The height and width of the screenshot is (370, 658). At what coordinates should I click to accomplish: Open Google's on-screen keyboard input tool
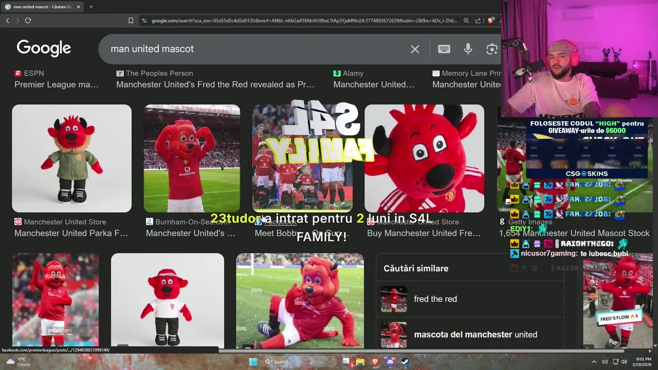[x=444, y=49]
